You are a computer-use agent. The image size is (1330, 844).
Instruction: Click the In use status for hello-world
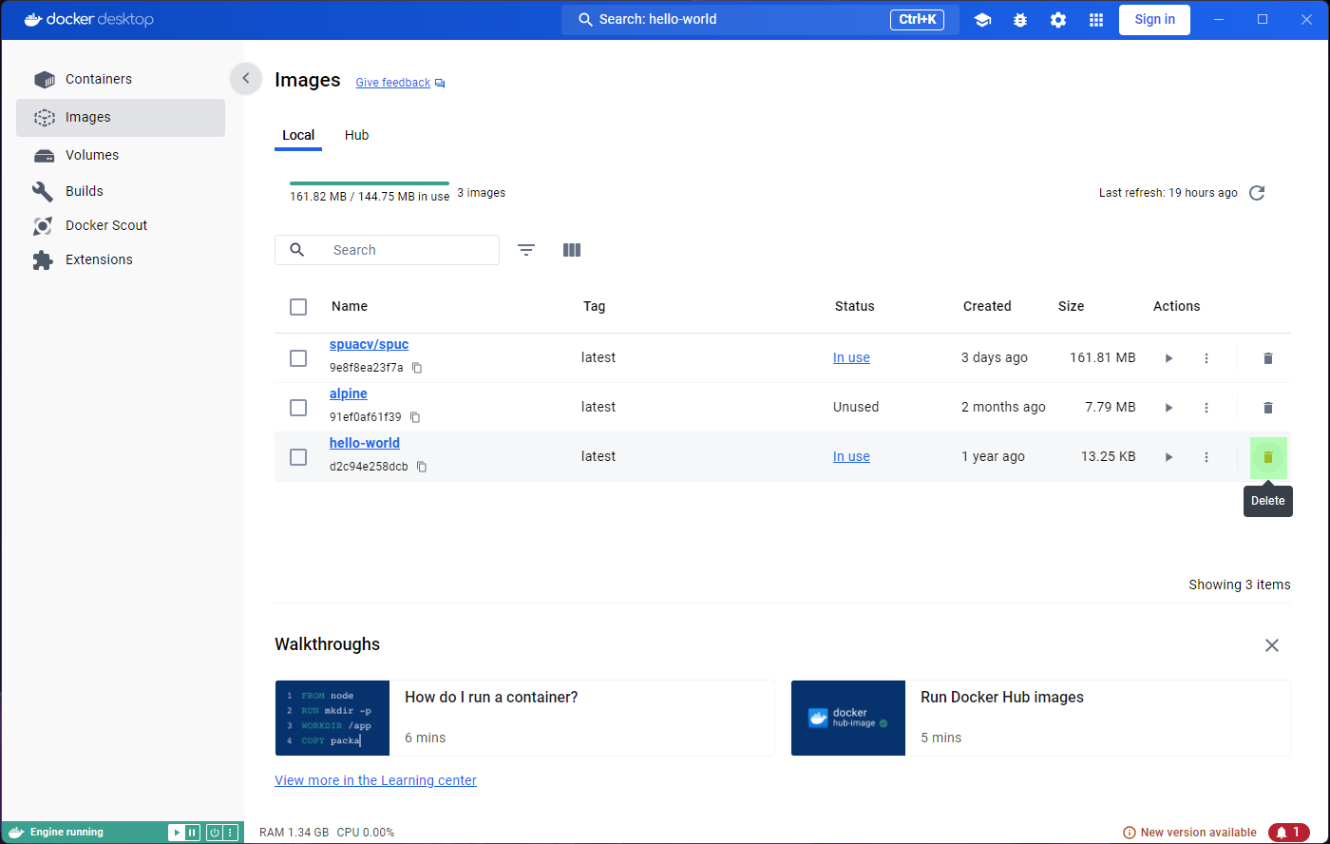tap(851, 456)
